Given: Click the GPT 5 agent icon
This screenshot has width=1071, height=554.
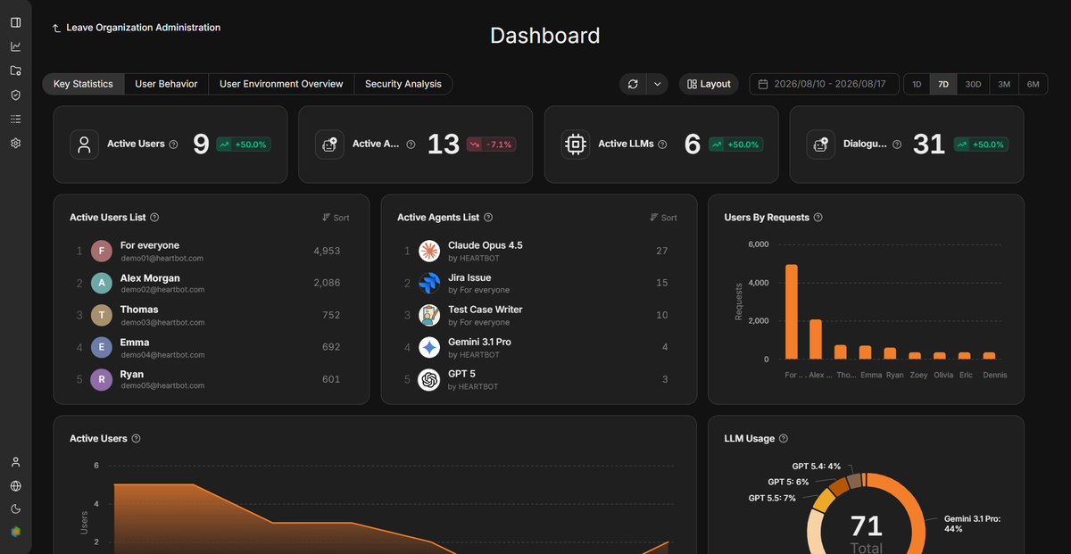Looking at the screenshot, I should (429, 380).
